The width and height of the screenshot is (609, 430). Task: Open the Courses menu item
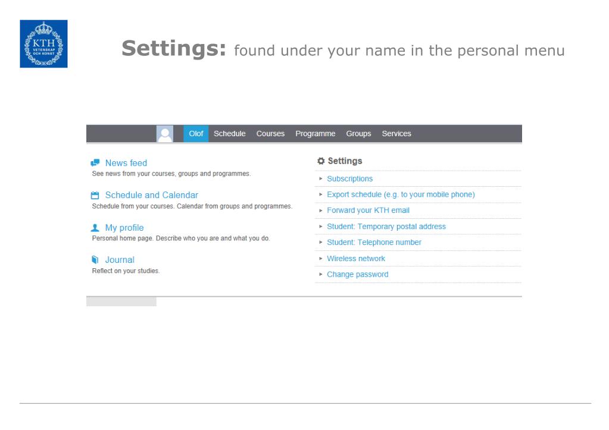(x=270, y=134)
